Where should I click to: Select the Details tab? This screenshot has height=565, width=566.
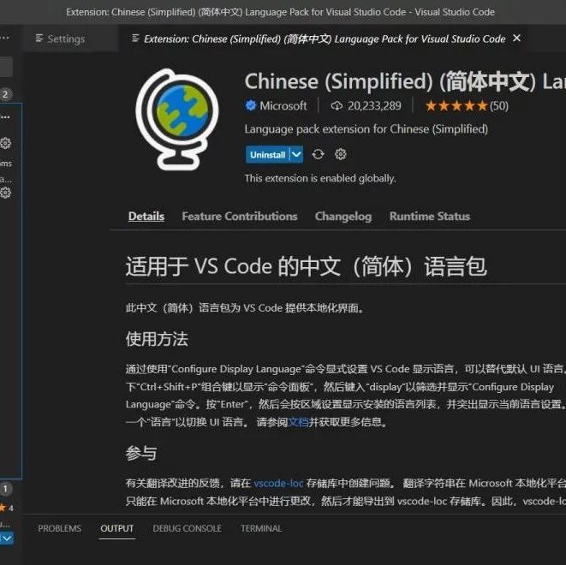[146, 216]
